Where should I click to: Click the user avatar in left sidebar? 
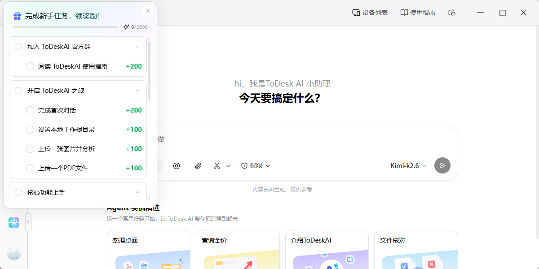(x=14, y=253)
